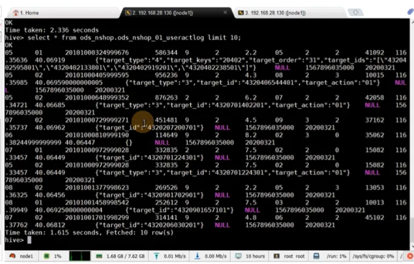Click the download arrow icon
414x264 pixels.
pyautogui.click(x=197, y=256)
